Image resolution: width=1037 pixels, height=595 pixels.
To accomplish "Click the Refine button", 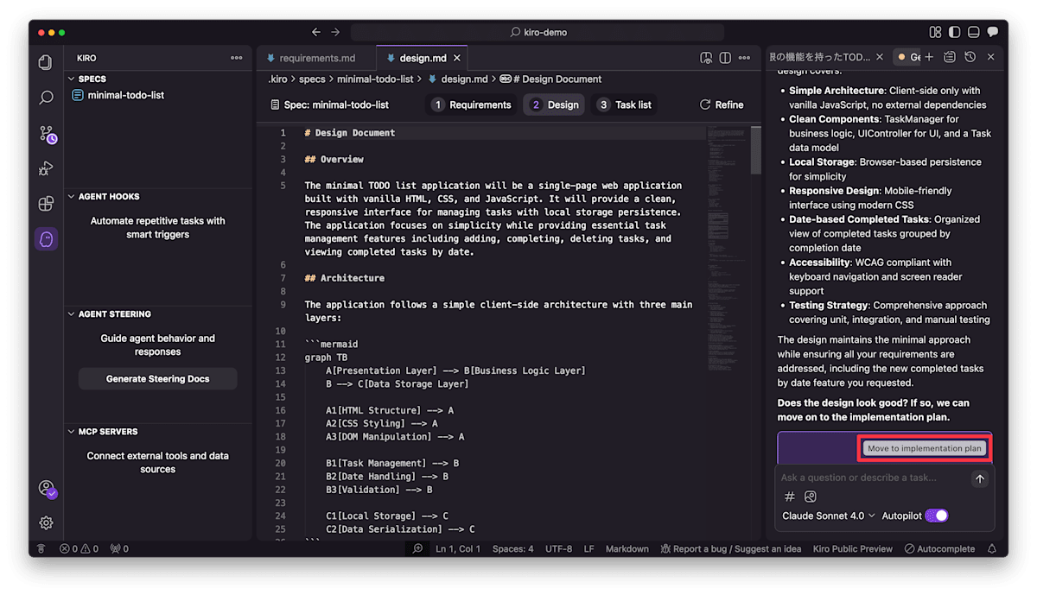I will [722, 104].
